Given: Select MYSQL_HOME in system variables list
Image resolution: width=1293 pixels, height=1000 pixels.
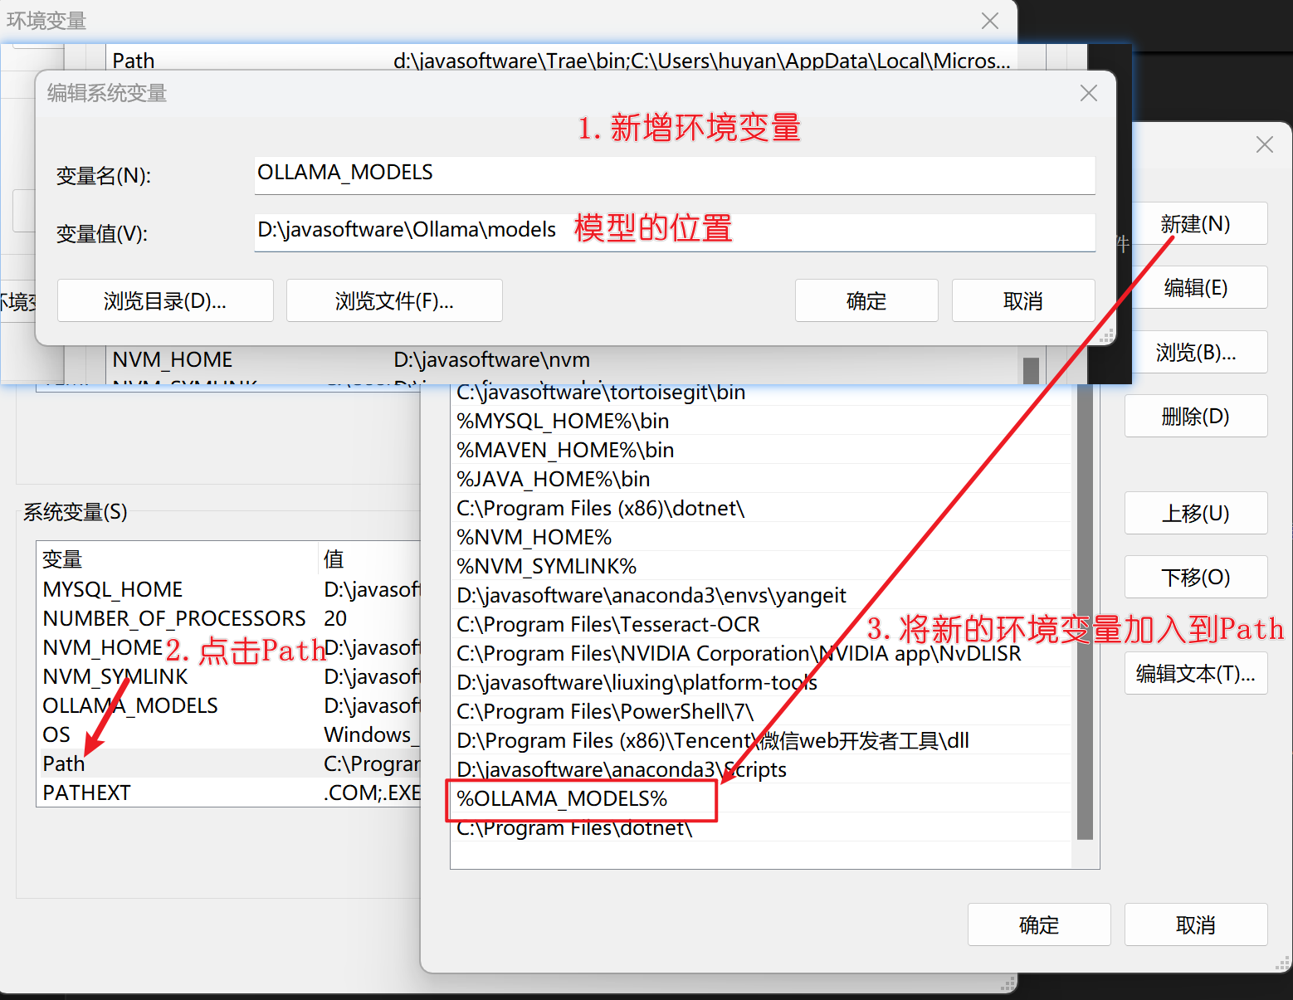Looking at the screenshot, I should click(x=229, y=589).
